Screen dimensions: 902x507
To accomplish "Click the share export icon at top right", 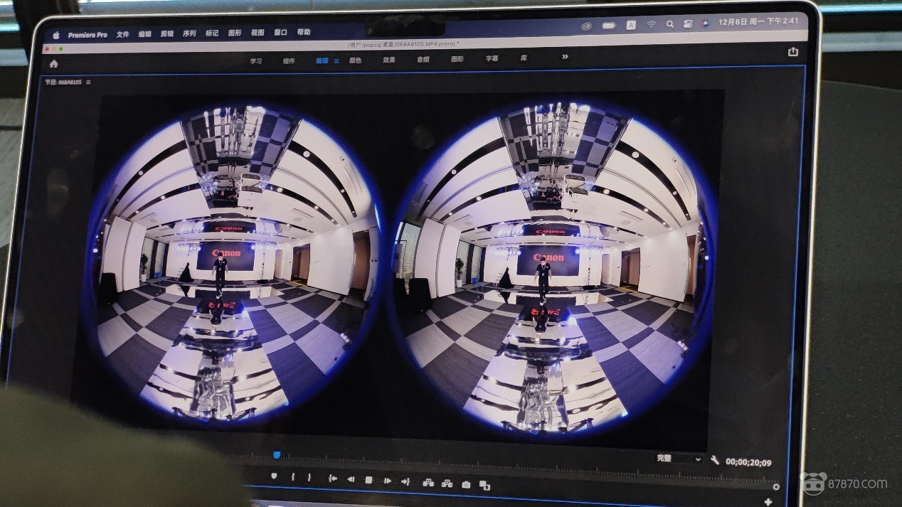I will 793,52.
